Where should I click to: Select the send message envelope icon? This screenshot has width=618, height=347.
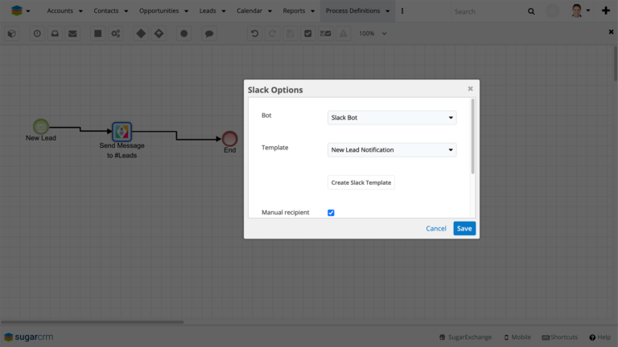[x=72, y=34]
